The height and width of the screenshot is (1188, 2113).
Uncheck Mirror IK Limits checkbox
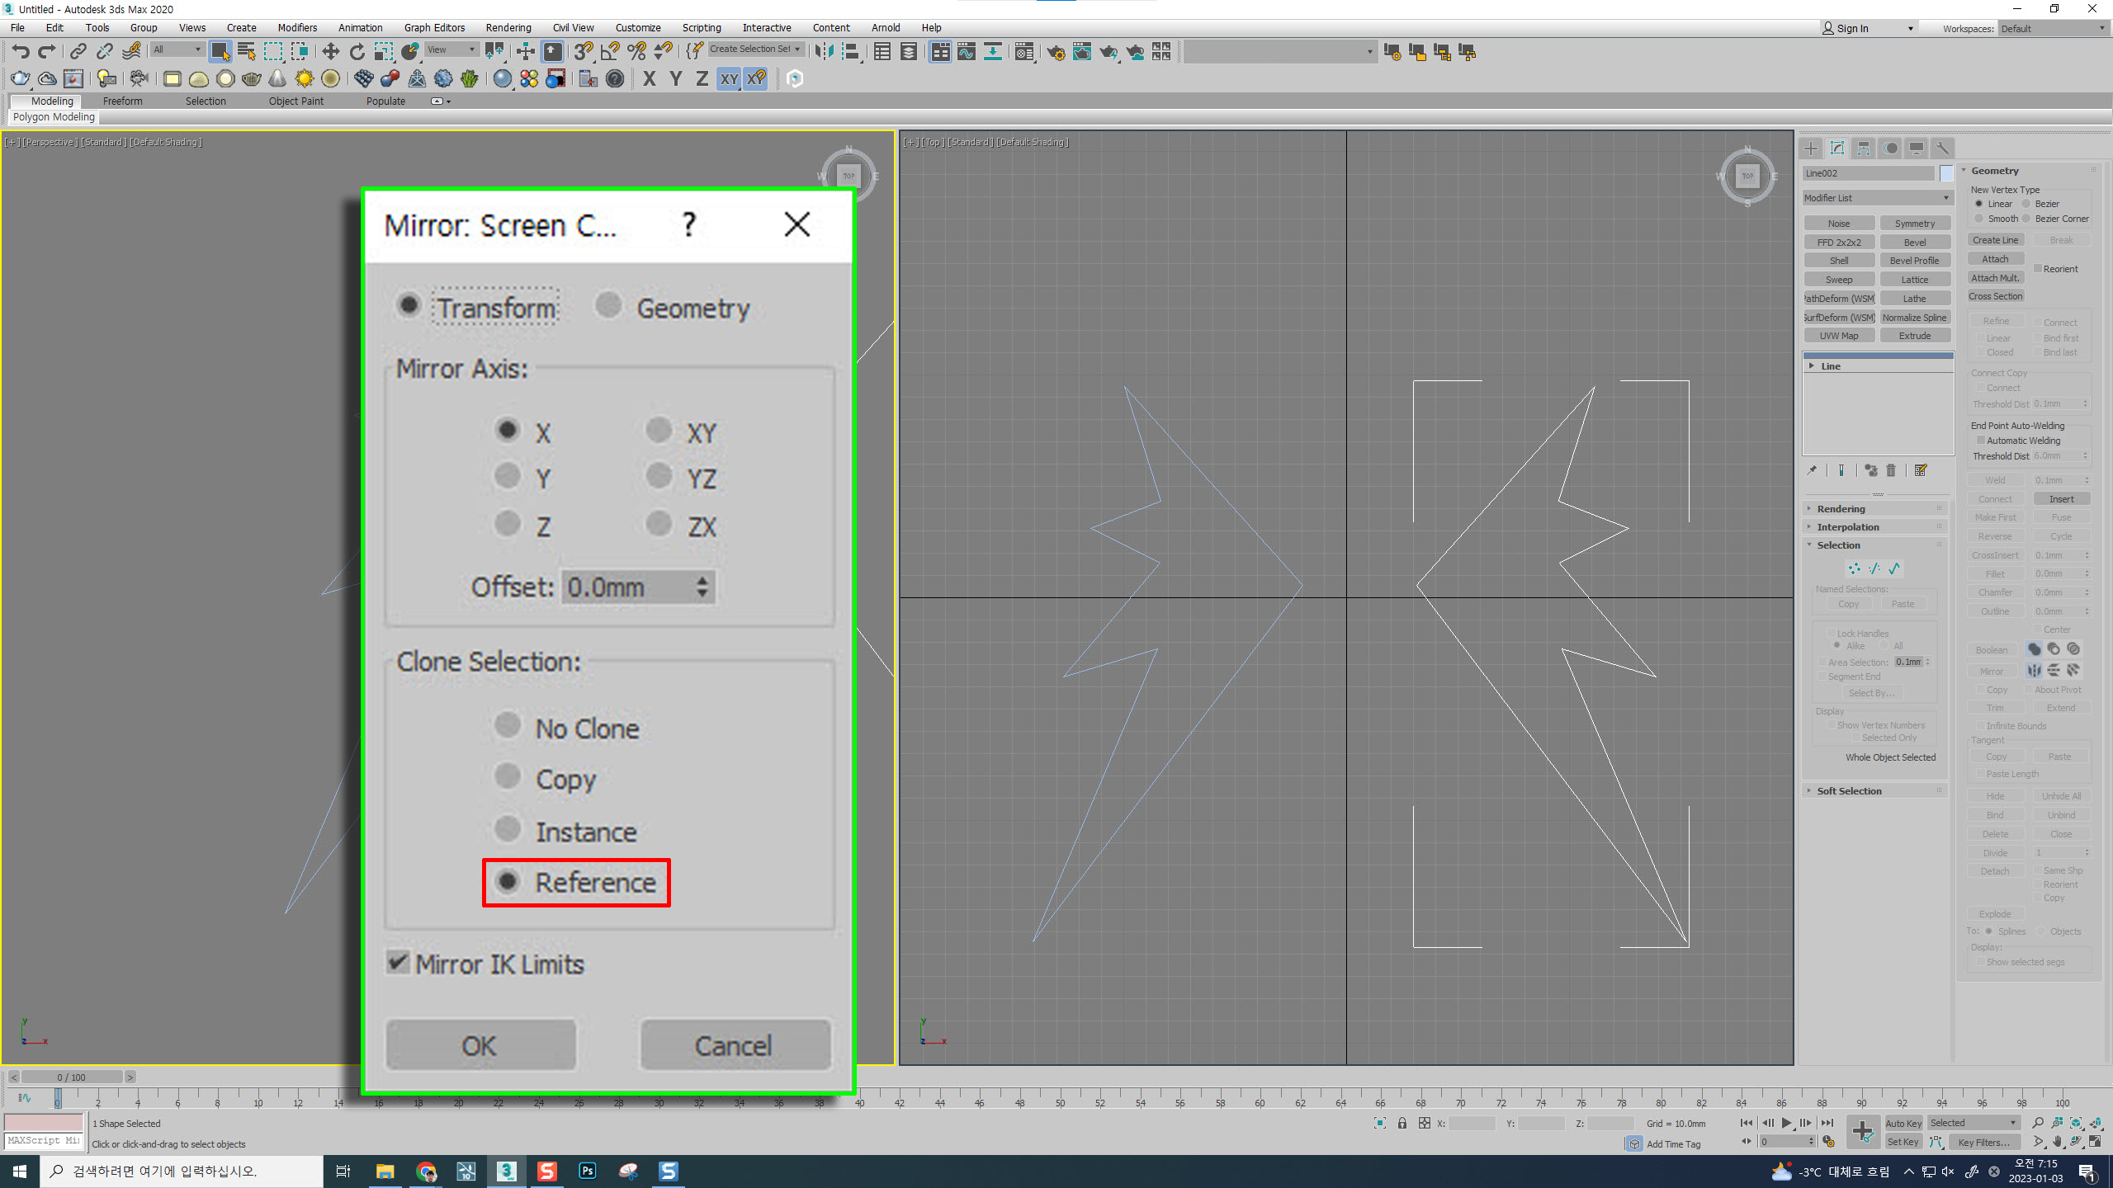pos(398,963)
